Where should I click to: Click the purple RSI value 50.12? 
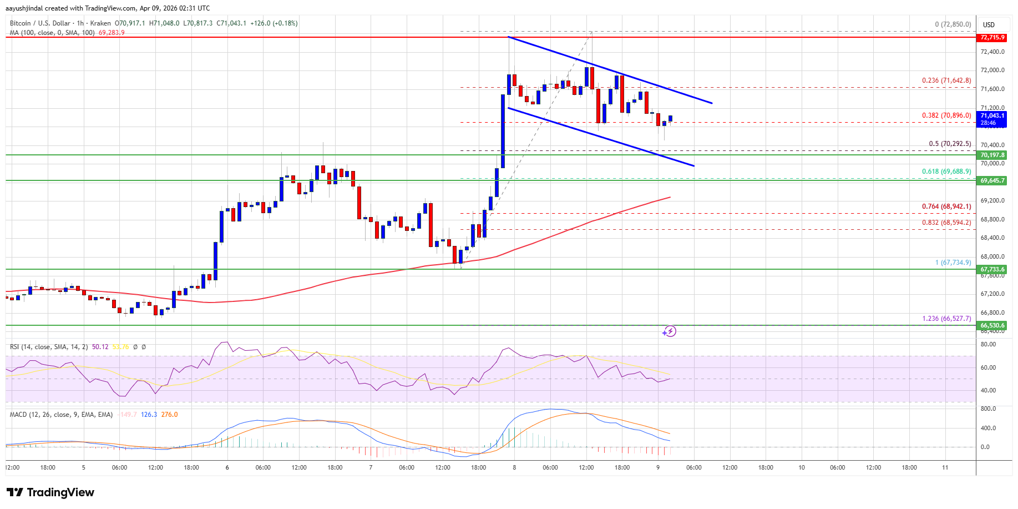[100, 347]
